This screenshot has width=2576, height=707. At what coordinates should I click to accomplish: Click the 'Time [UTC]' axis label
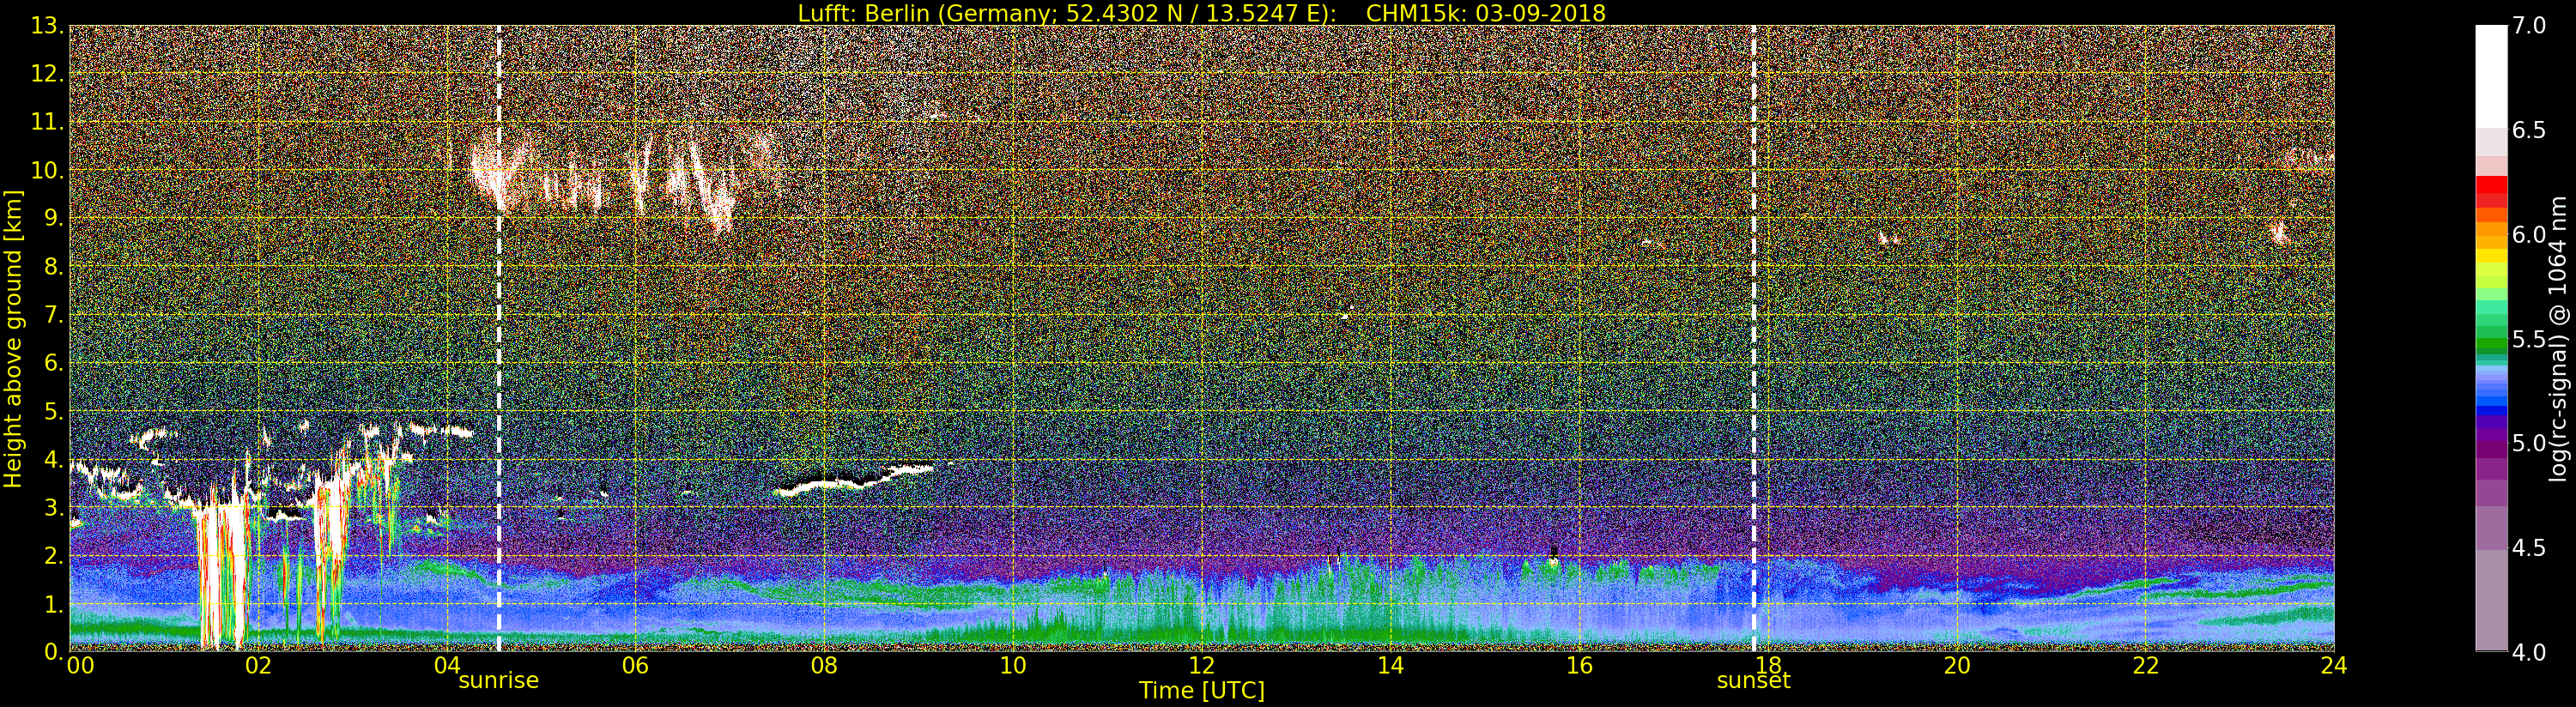[x=1202, y=691]
